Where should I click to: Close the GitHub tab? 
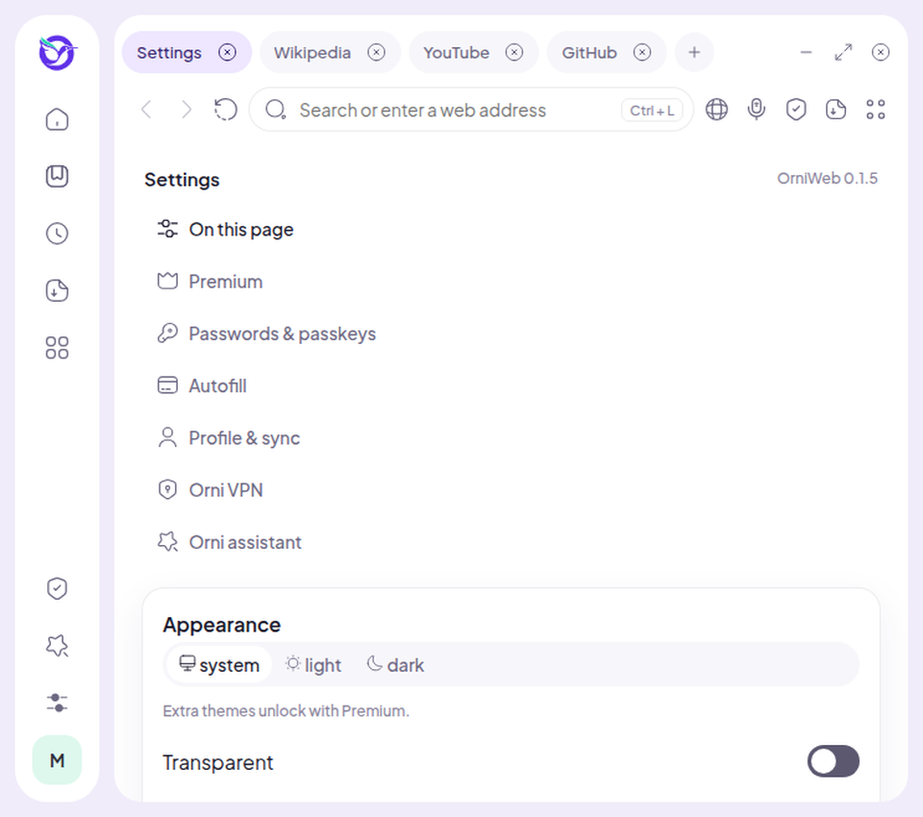pos(641,53)
